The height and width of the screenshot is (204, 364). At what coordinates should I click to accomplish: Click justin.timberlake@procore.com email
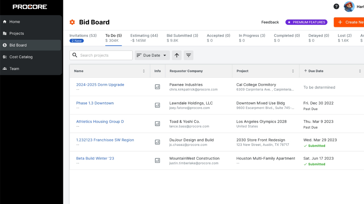point(194,163)
